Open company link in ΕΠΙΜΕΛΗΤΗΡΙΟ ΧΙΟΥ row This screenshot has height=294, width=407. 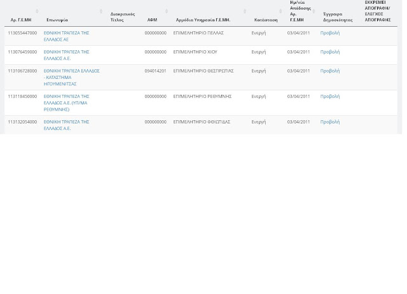66,55
